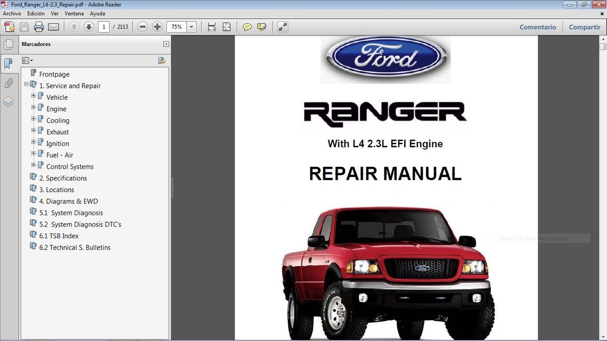Jump to the Cooling bookmark text
This screenshot has width=607, height=341.
click(58, 120)
